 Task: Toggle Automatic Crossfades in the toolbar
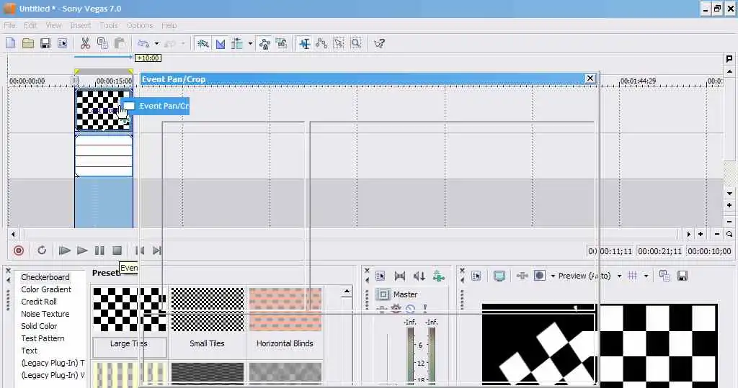click(x=221, y=44)
